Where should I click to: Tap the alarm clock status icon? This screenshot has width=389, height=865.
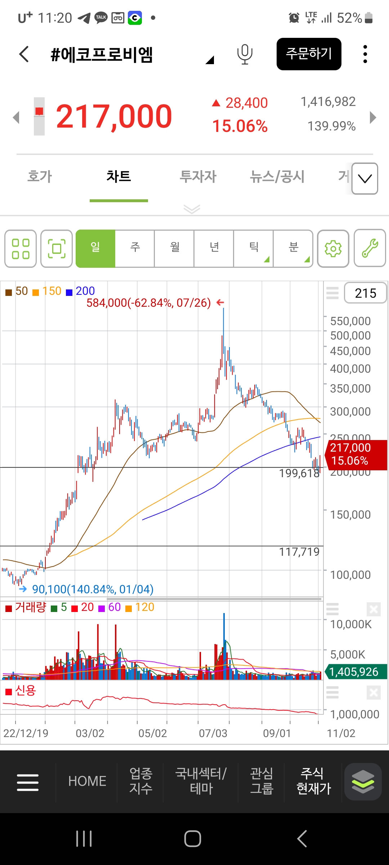pos(294,18)
